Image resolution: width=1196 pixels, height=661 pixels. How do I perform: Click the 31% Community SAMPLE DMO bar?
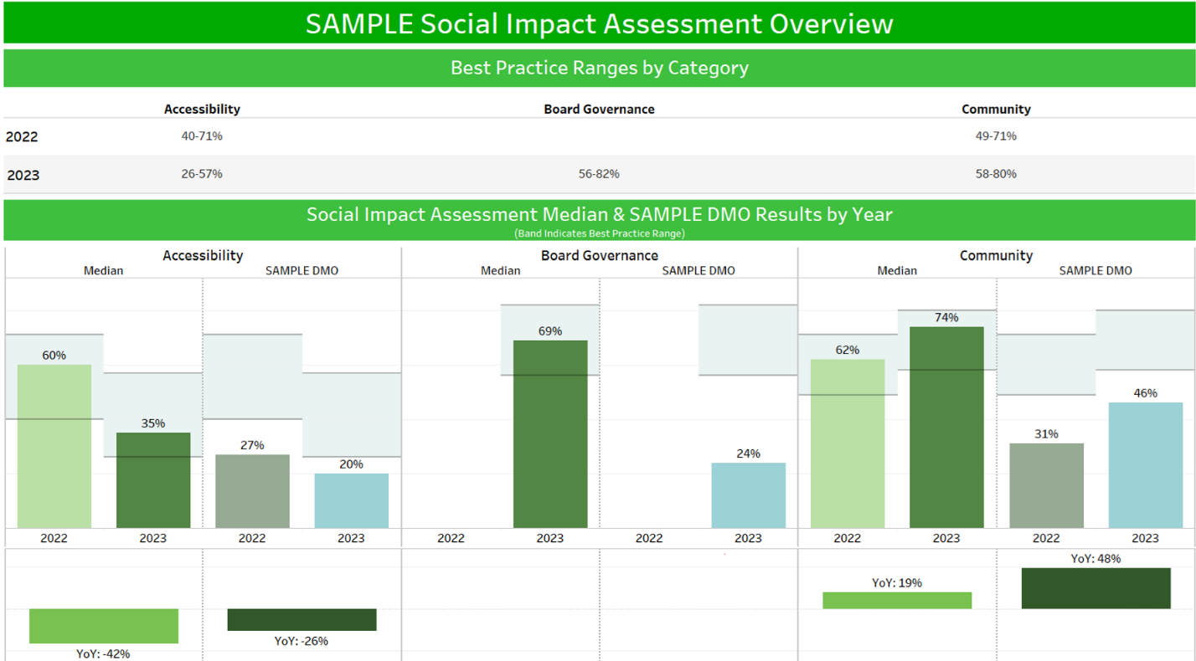(1046, 485)
